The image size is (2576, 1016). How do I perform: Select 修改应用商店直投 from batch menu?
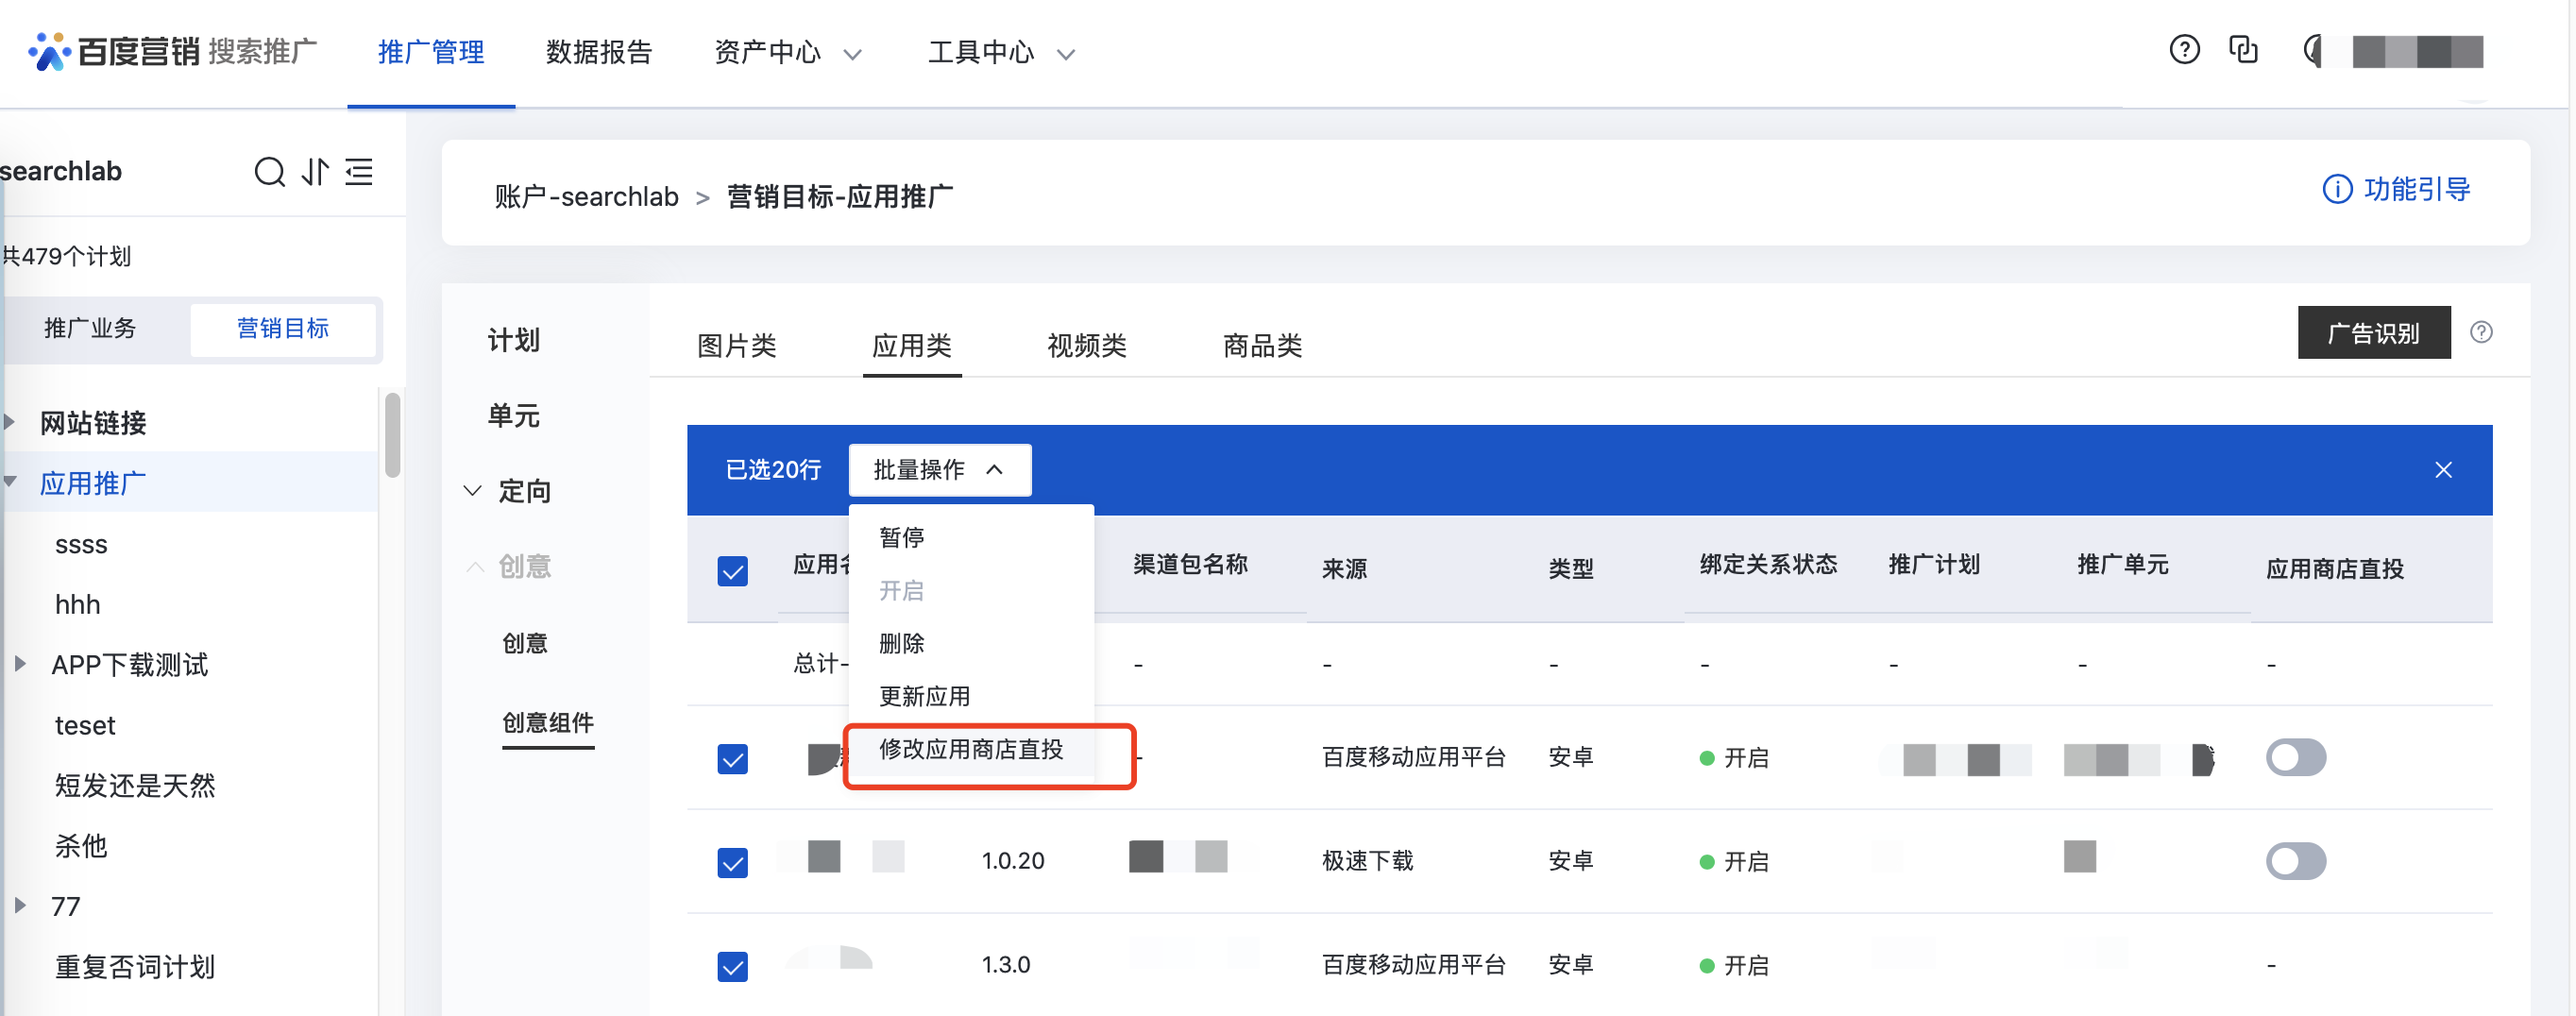[970, 750]
